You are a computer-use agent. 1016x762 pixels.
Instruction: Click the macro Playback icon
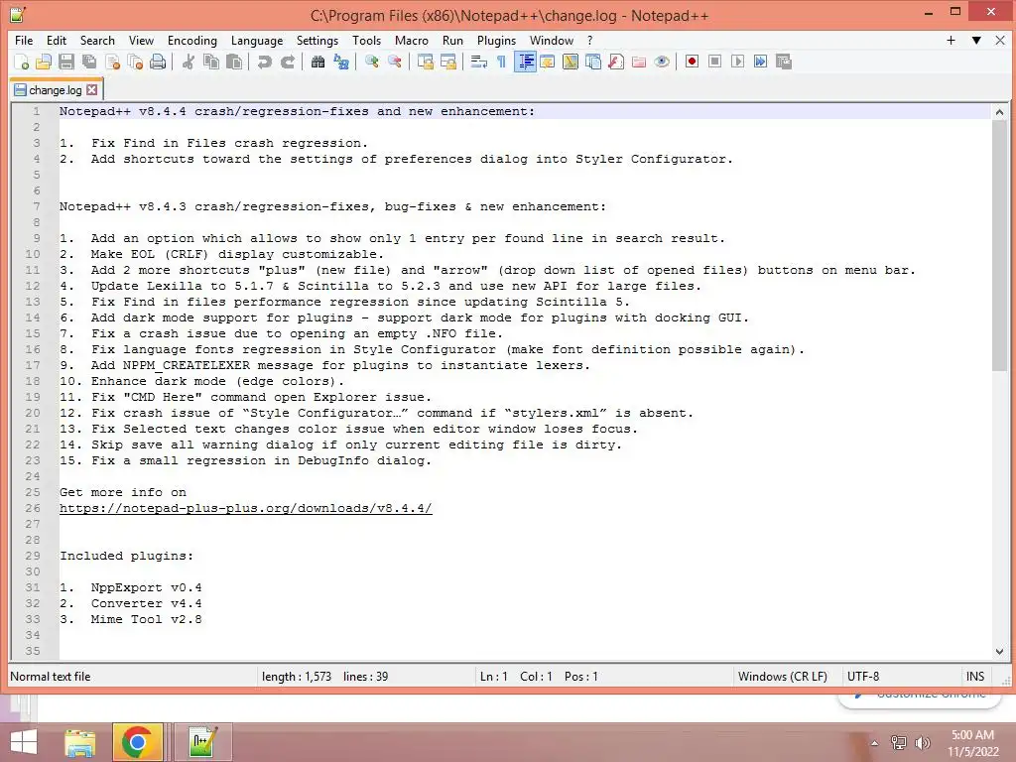[737, 62]
